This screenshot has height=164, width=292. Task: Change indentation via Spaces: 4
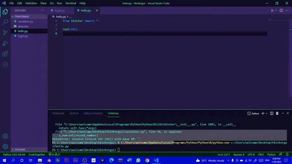pos(239,154)
